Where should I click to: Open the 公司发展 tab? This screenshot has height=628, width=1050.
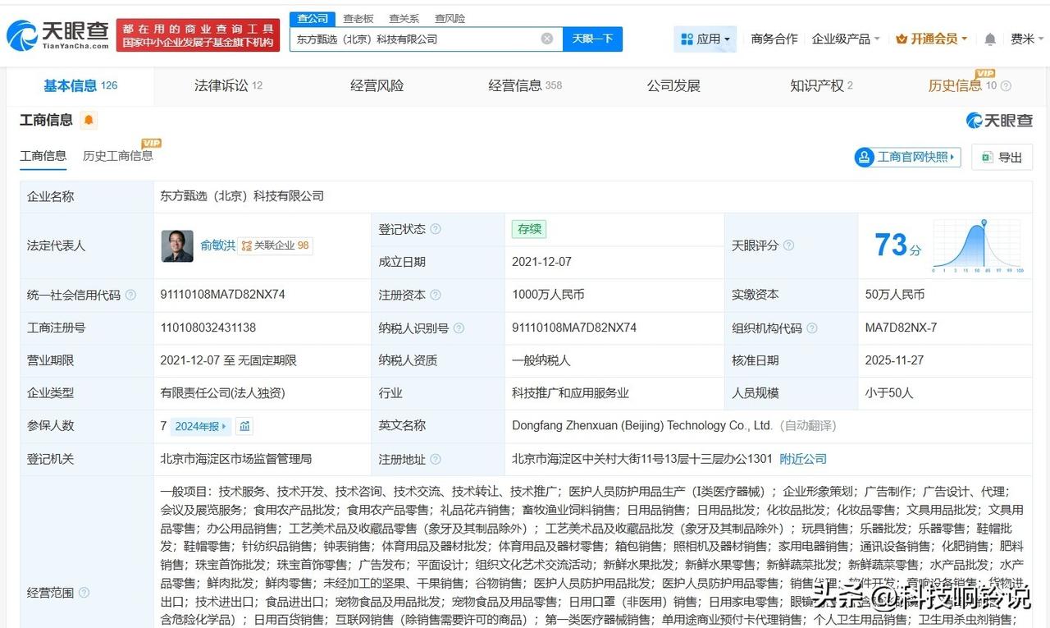coord(673,85)
